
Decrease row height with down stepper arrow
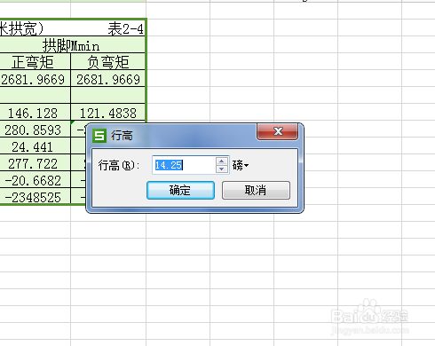222,169
